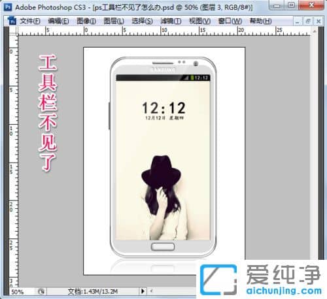Image resolution: width=327 pixels, height=299 pixels.
Task: Open the status bar arrow flyout menu
Action: point(143,291)
